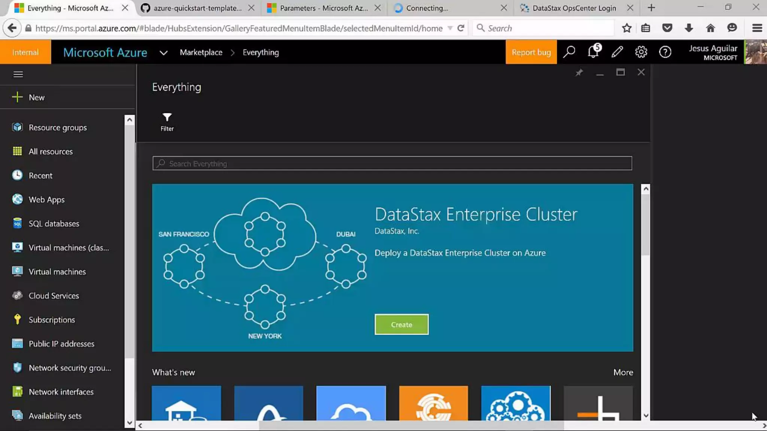Click the green plus New icon
The width and height of the screenshot is (767, 431).
pos(17,97)
